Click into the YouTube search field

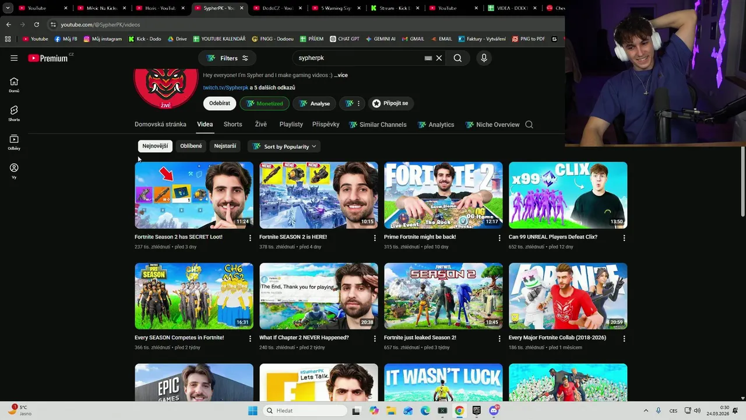click(x=358, y=58)
